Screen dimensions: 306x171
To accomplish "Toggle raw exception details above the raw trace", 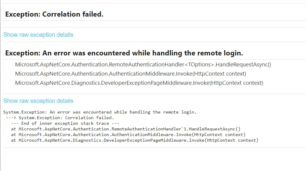I will coord(38,101).
